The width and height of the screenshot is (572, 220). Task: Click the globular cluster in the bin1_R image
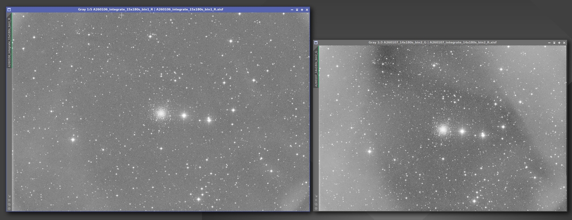(161, 113)
